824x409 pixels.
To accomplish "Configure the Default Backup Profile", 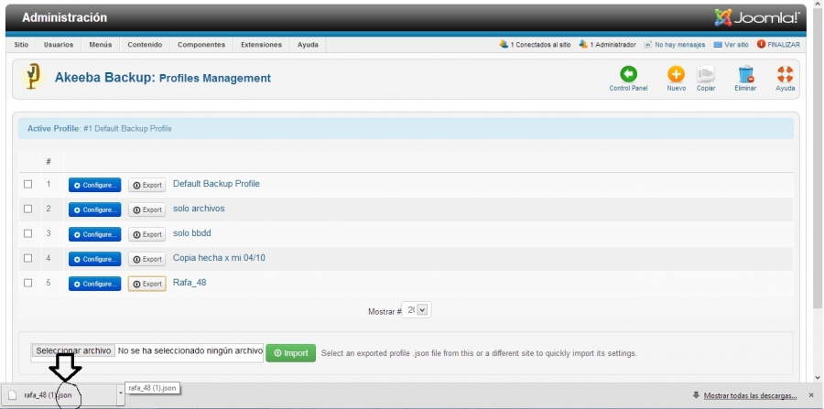I will [94, 185].
